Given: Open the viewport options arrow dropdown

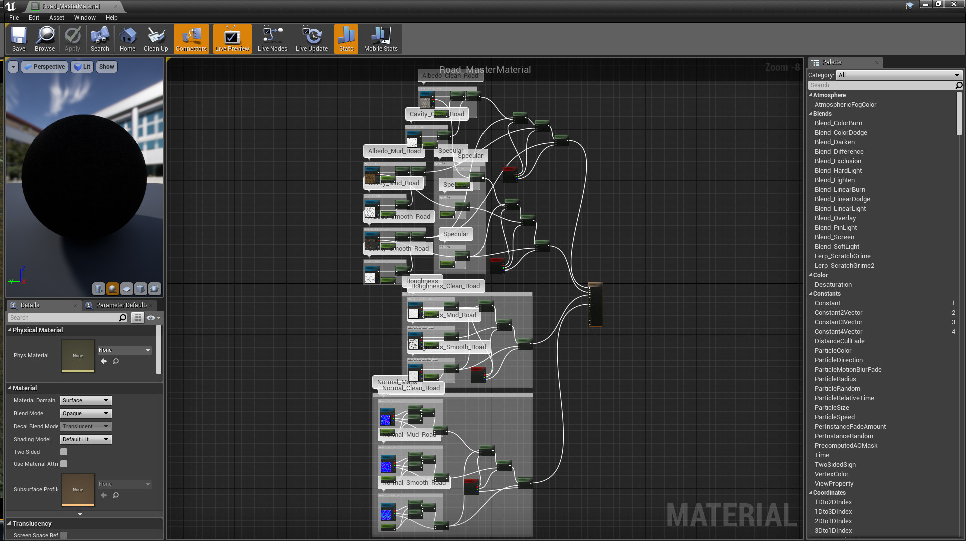Looking at the screenshot, I should click(x=13, y=67).
